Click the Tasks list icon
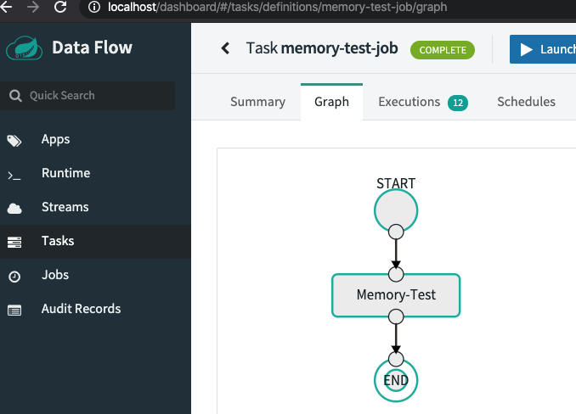Image resolution: width=576 pixels, height=414 pixels. (14, 242)
